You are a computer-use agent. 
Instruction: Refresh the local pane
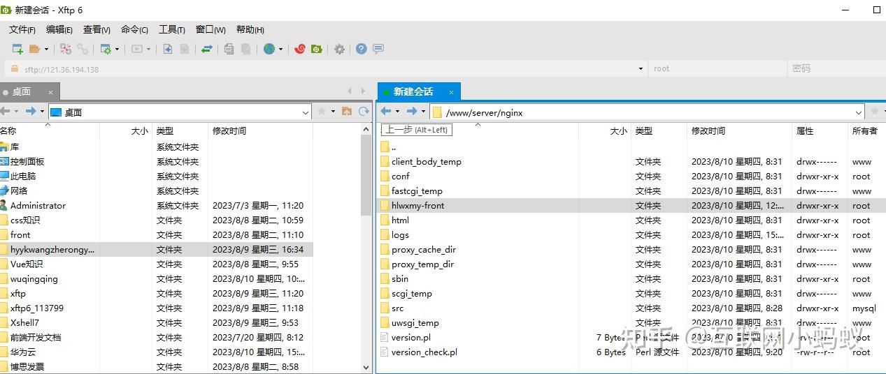[364, 111]
